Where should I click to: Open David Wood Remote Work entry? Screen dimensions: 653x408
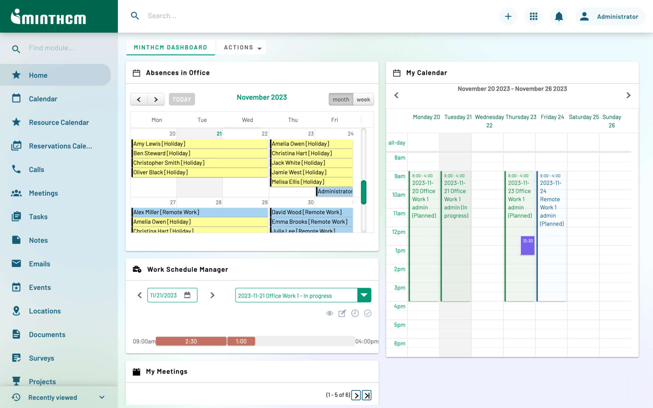pyautogui.click(x=311, y=212)
